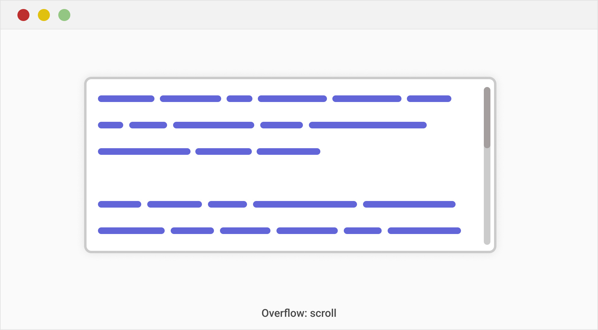Click the yellow minimize window button
This screenshot has height=330, width=598.
point(44,15)
